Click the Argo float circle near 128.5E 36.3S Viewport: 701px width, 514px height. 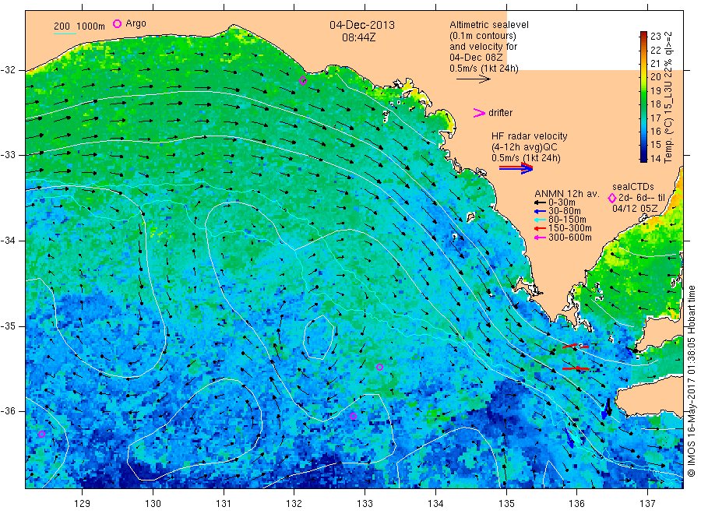coord(41,434)
